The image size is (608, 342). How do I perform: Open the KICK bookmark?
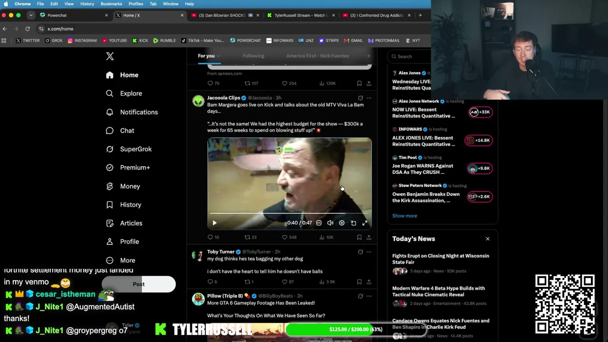[x=140, y=40]
